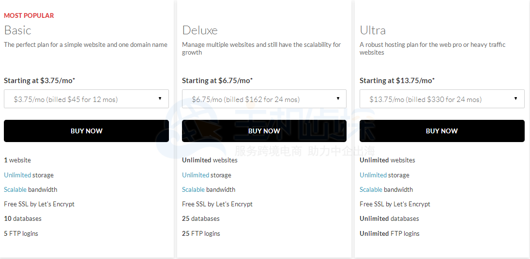Open the Unlimited storage link under Basic
530x259 pixels.
point(17,175)
